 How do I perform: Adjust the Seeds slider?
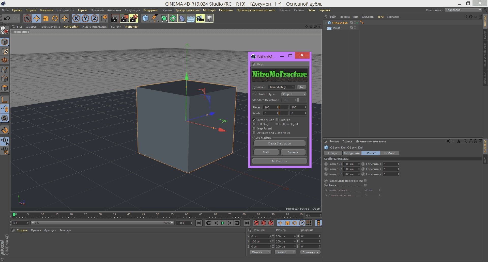284,113
